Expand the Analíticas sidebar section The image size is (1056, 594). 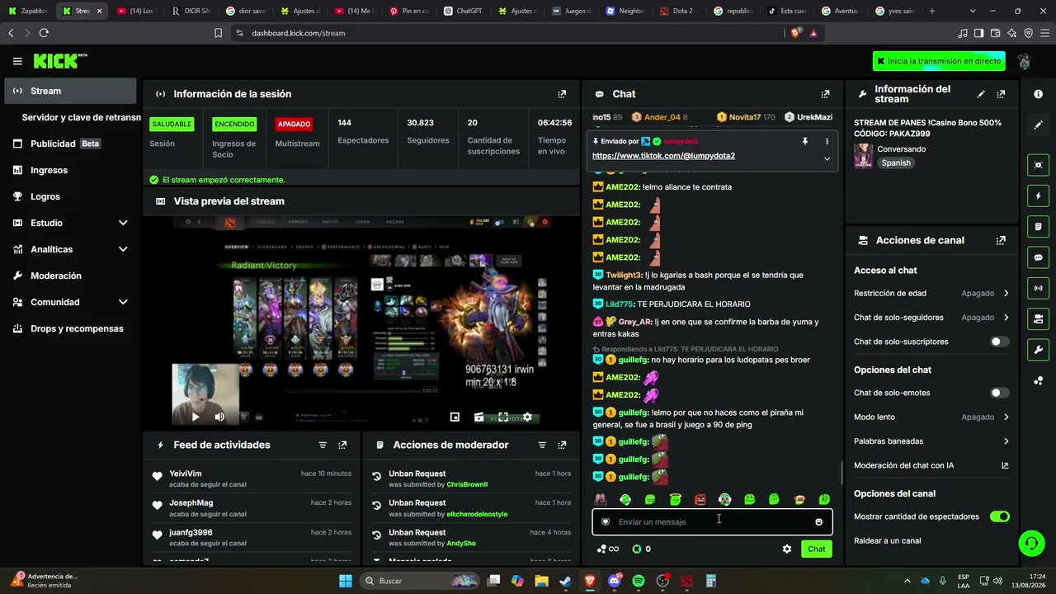pos(123,249)
